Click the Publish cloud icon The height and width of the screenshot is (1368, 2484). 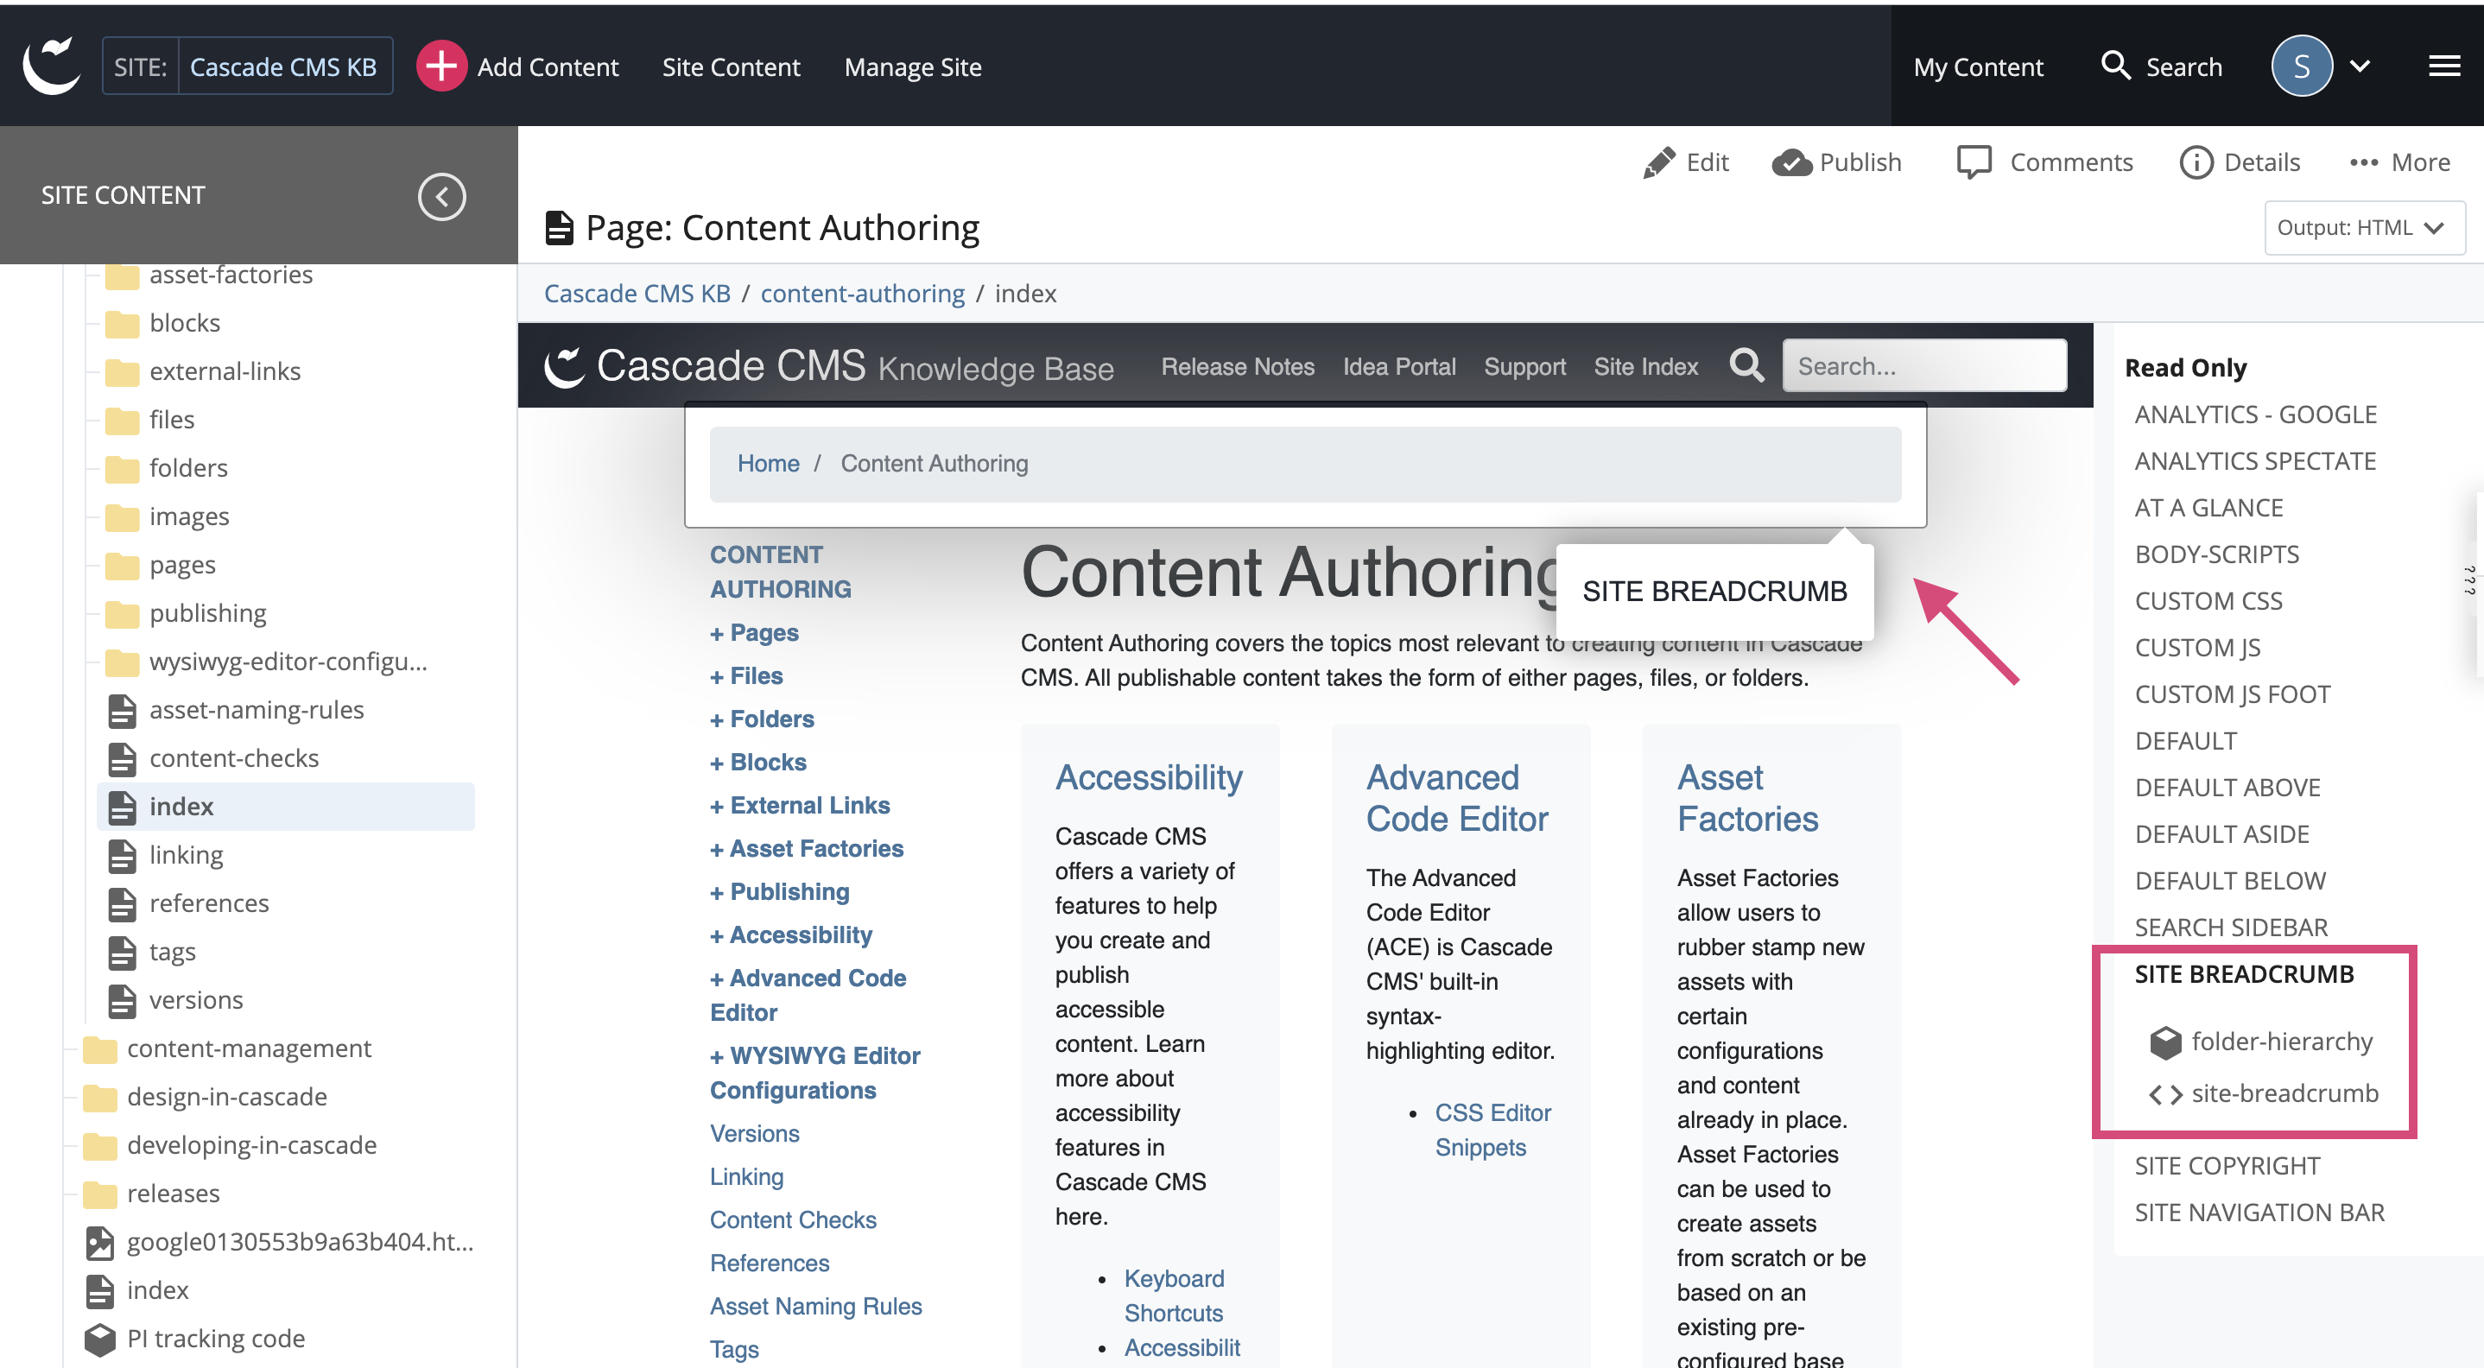[1790, 162]
